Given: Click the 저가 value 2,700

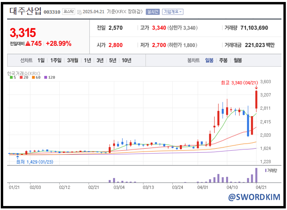Looking at the screenshot, I should (159, 45).
